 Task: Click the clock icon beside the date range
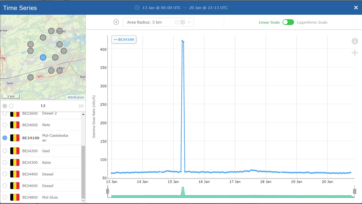point(137,8)
